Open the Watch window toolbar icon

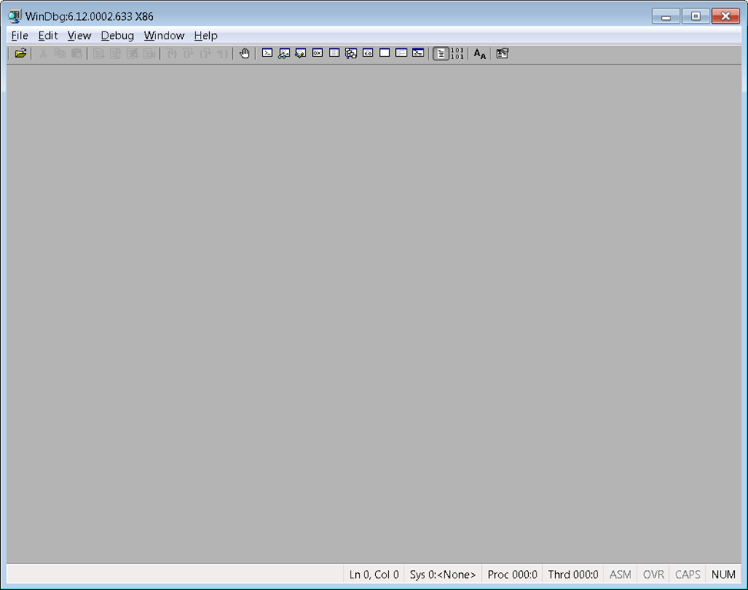[x=284, y=54]
